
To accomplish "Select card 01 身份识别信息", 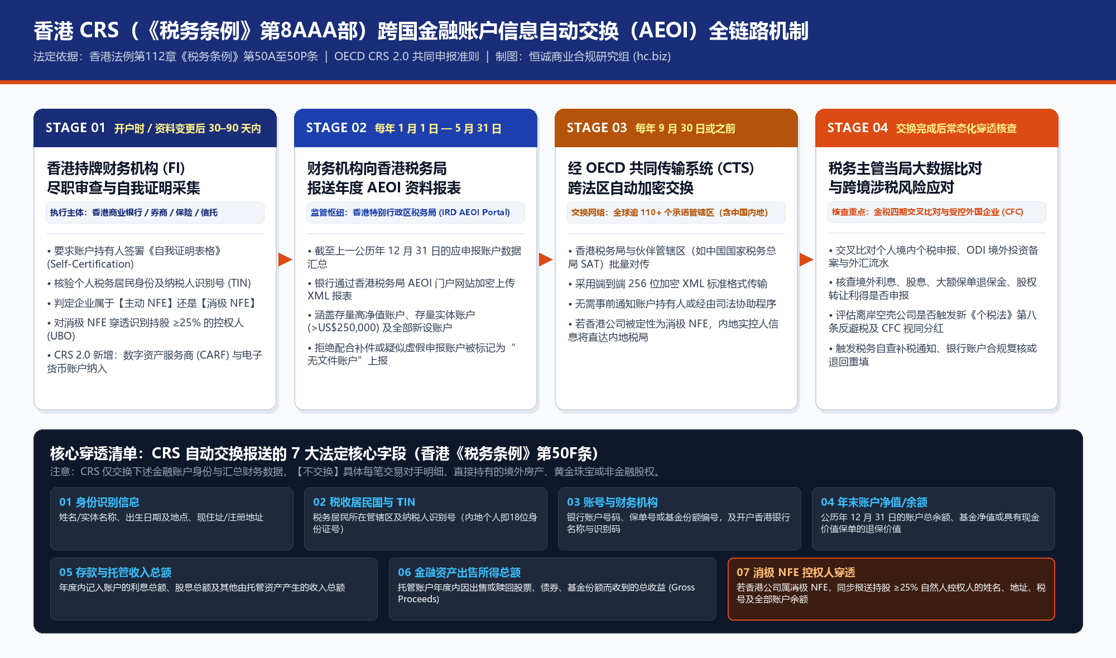I will 172,519.
